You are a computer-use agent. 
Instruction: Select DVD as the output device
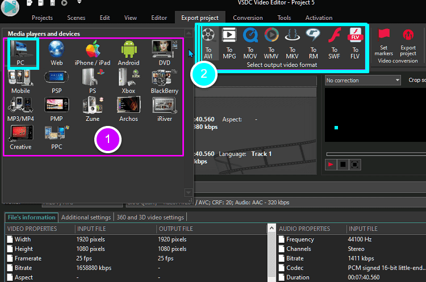click(x=164, y=53)
